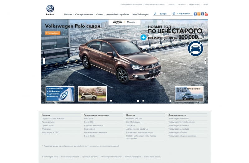Screen dimensions: 249x163
Task: Open Автомобили с пробегом footer link
Action: coord(137,129)
